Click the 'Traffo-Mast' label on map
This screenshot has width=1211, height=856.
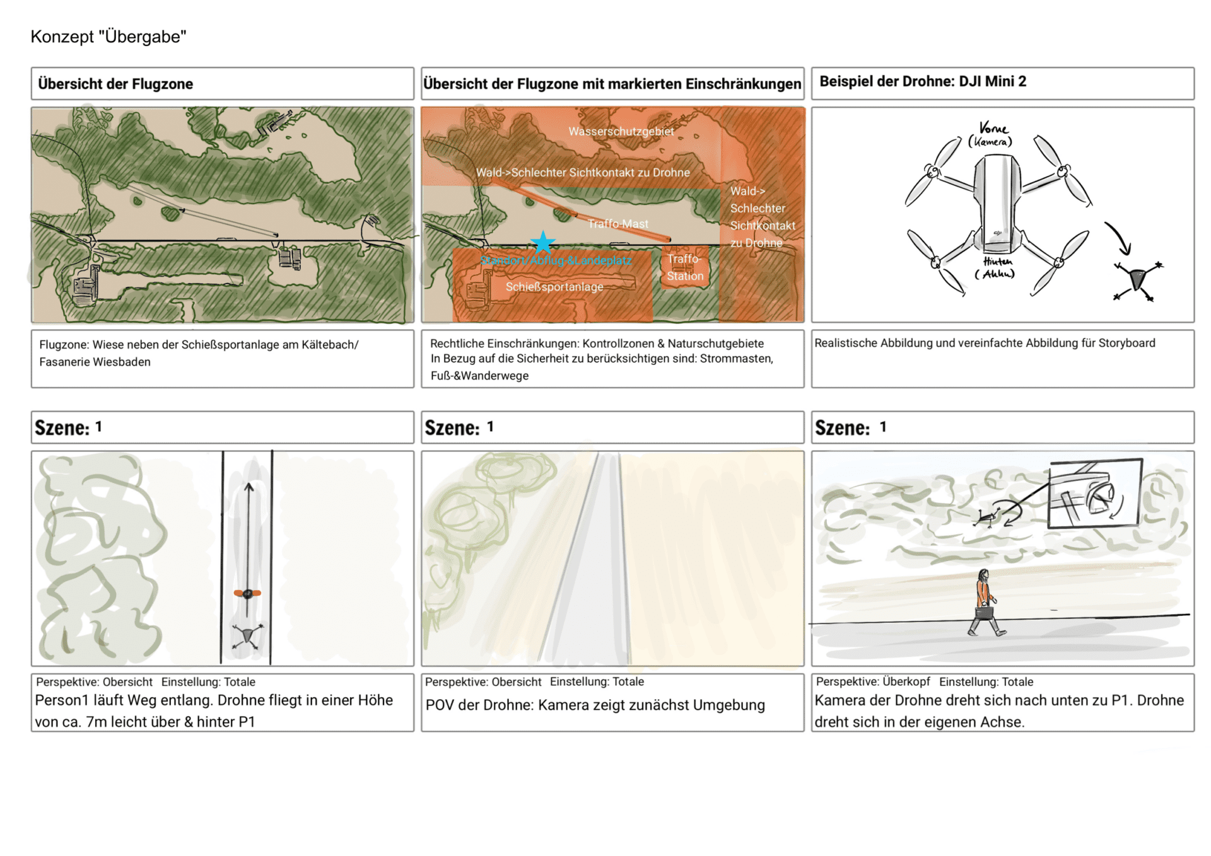click(x=617, y=224)
